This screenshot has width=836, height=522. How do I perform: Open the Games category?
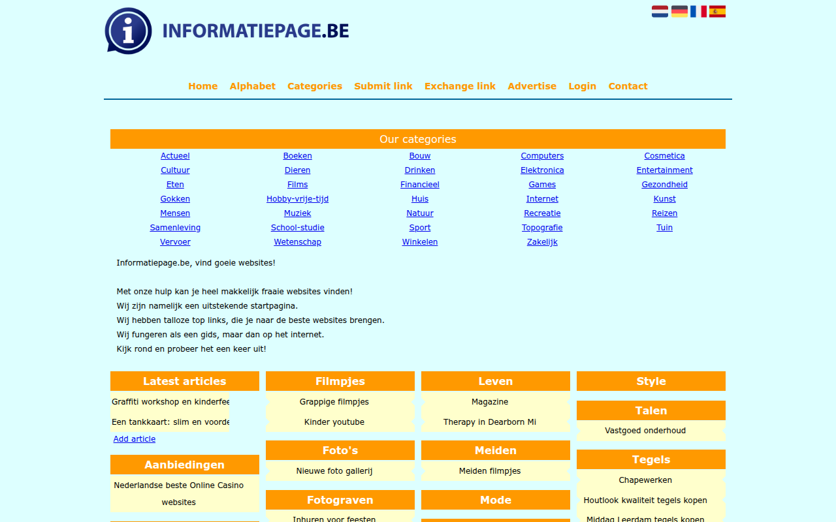[x=542, y=185]
